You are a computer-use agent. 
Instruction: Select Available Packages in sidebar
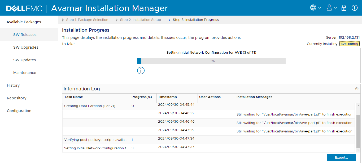24,22
